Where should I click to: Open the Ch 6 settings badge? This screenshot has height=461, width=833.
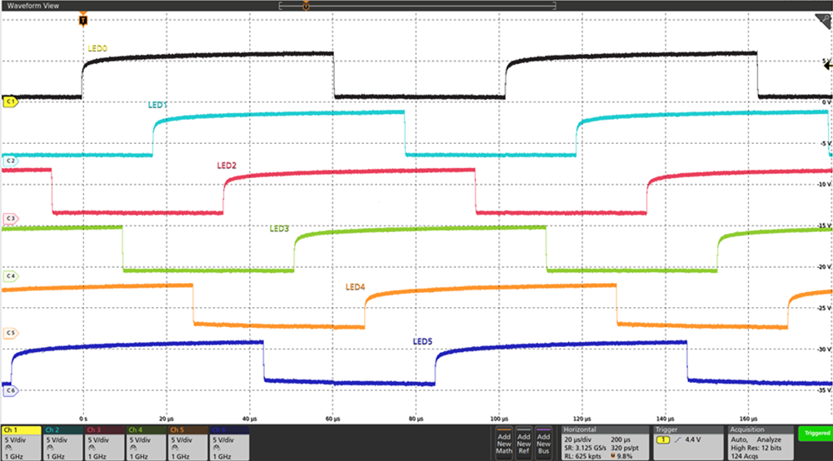pyautogui.click(x=230, y=443)
